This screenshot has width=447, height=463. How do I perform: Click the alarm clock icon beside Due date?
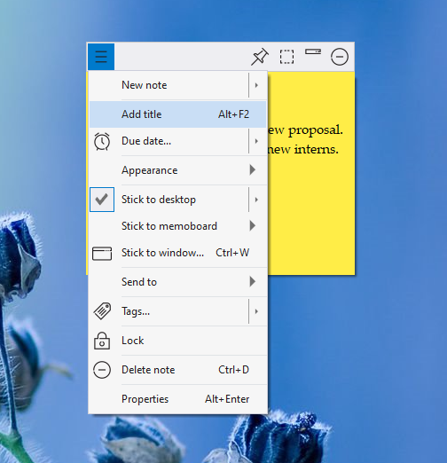tap(102, 141)
